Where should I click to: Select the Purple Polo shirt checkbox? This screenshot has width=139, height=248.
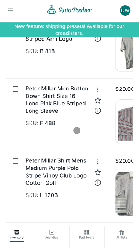[15, 161]
